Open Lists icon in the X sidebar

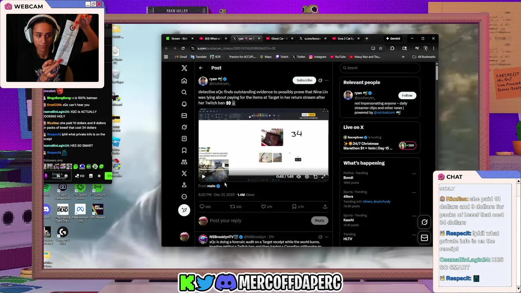coord(184,139)
